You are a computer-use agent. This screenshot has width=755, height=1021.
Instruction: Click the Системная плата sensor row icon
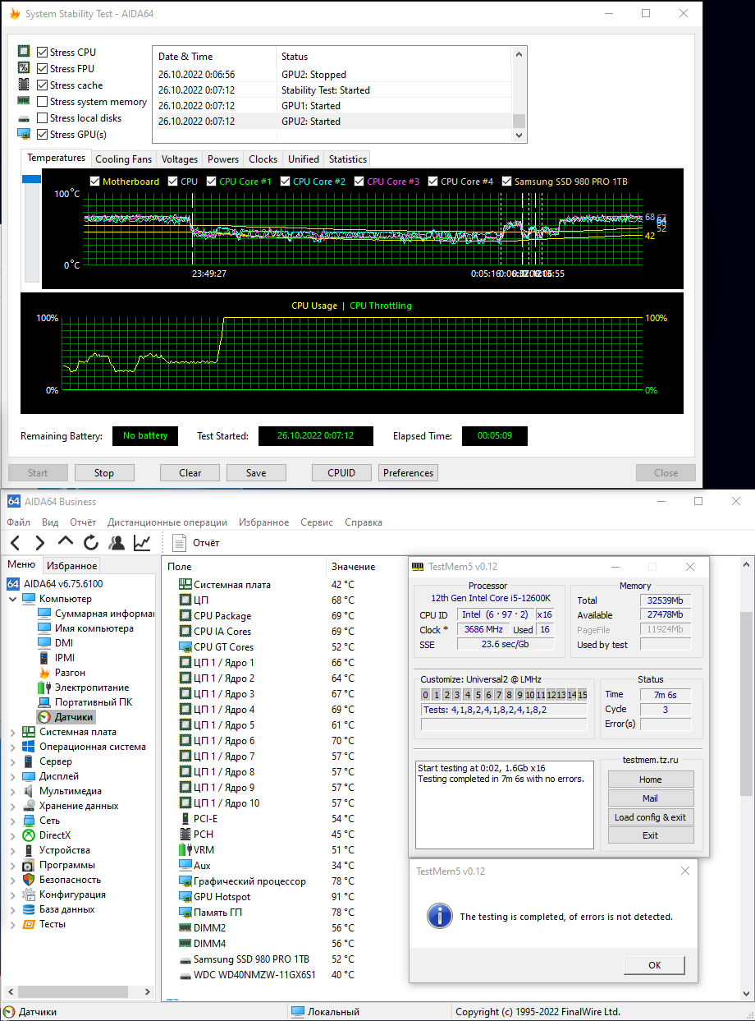click(x=185, y=585)
